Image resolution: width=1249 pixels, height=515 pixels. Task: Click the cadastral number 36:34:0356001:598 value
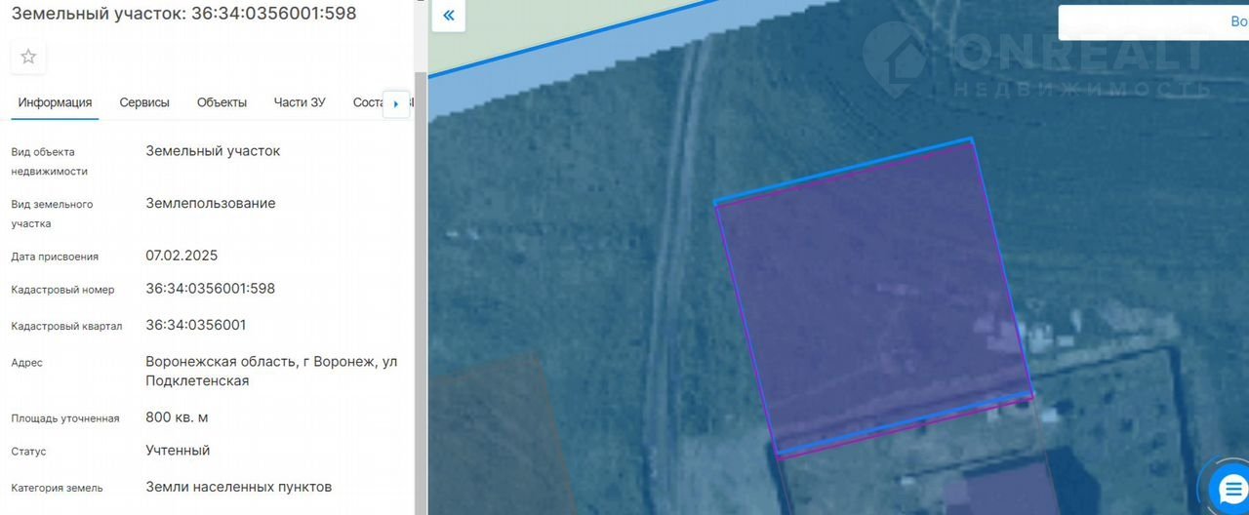tap(210, 289)
